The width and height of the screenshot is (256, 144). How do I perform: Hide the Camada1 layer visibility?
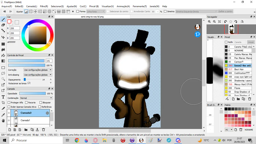click(x=9, y=120)
